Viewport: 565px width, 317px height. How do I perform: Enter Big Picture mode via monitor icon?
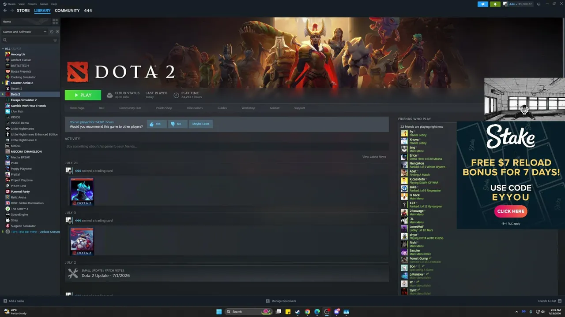click(x=539, y=4)
